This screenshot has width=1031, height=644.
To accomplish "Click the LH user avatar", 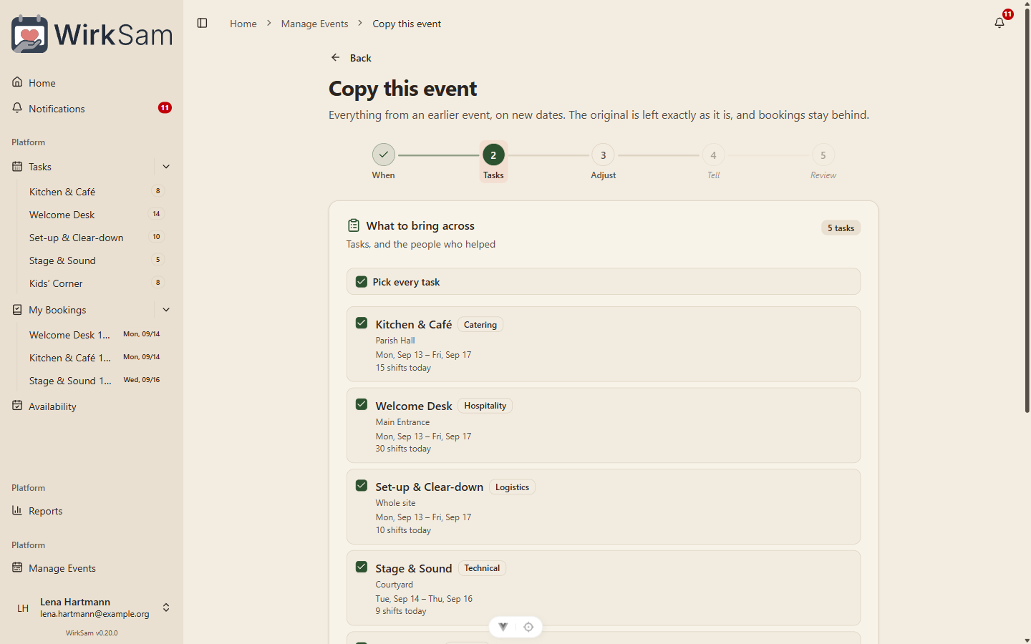I will 23,608.
